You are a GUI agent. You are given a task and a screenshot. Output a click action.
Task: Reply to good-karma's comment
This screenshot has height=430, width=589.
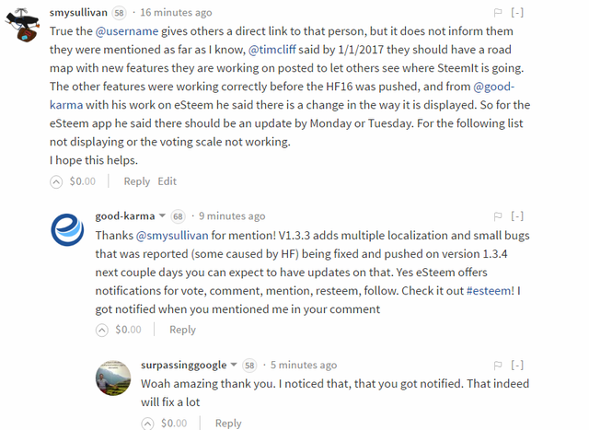[x=182, y=330]
